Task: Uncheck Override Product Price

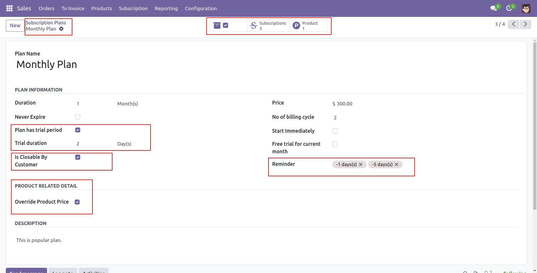Action: point(77,202)
